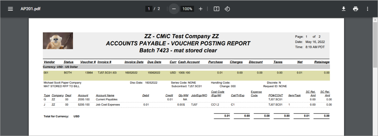Click the 'Taxes' column header
This screenshot has width=378, height=136.
278,62
